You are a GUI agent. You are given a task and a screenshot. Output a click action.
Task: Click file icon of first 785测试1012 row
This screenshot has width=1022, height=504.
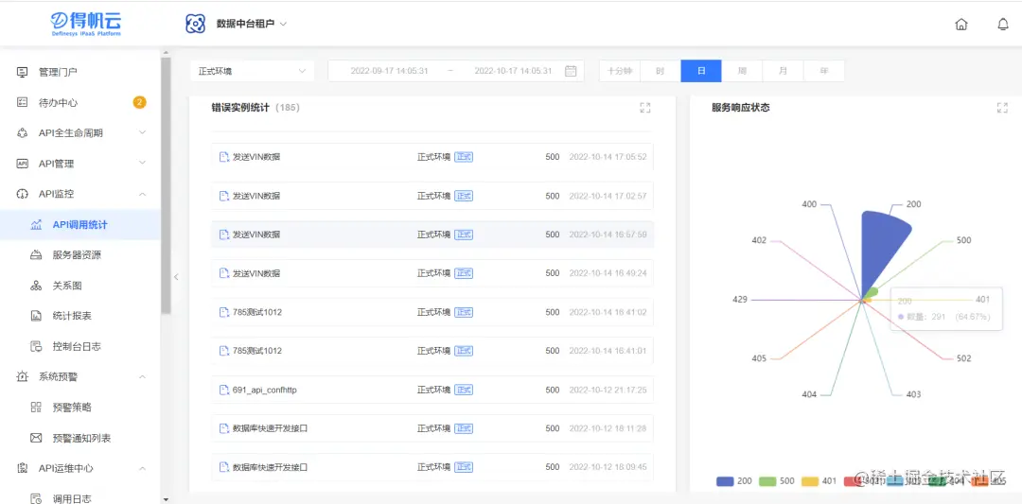pos(224,313)
